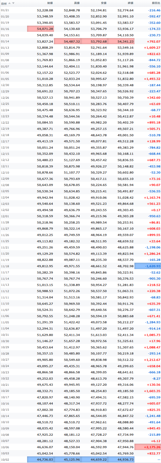Select the closing price 50,526.92

click(x=125, y=91)
